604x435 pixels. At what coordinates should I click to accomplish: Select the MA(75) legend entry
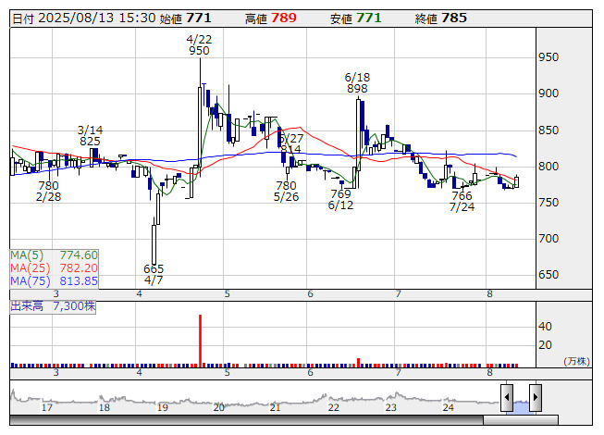55,280
